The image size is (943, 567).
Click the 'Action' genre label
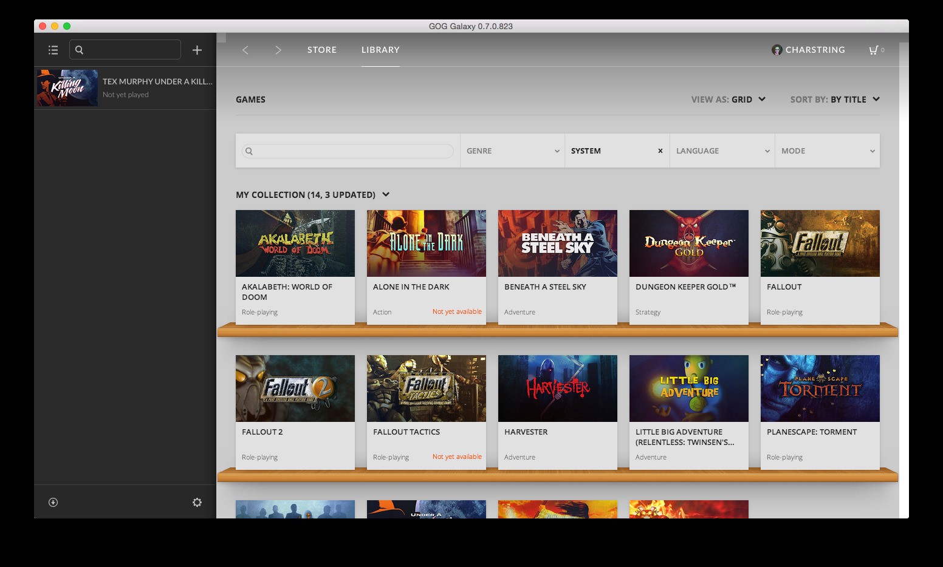382,312
